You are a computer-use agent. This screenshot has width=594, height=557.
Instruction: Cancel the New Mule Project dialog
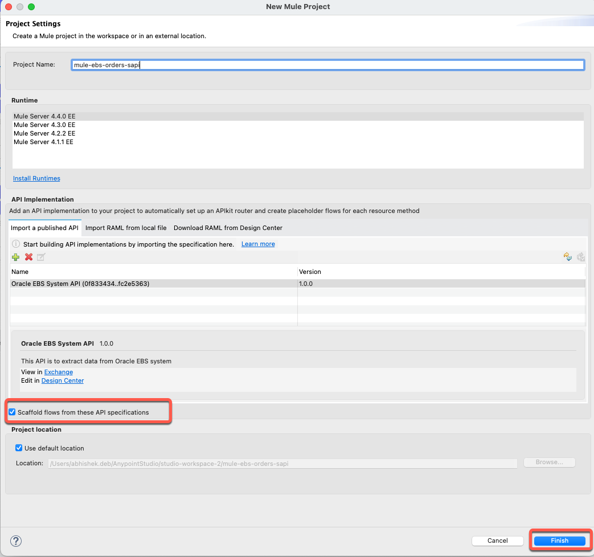(x=497, y=540)
